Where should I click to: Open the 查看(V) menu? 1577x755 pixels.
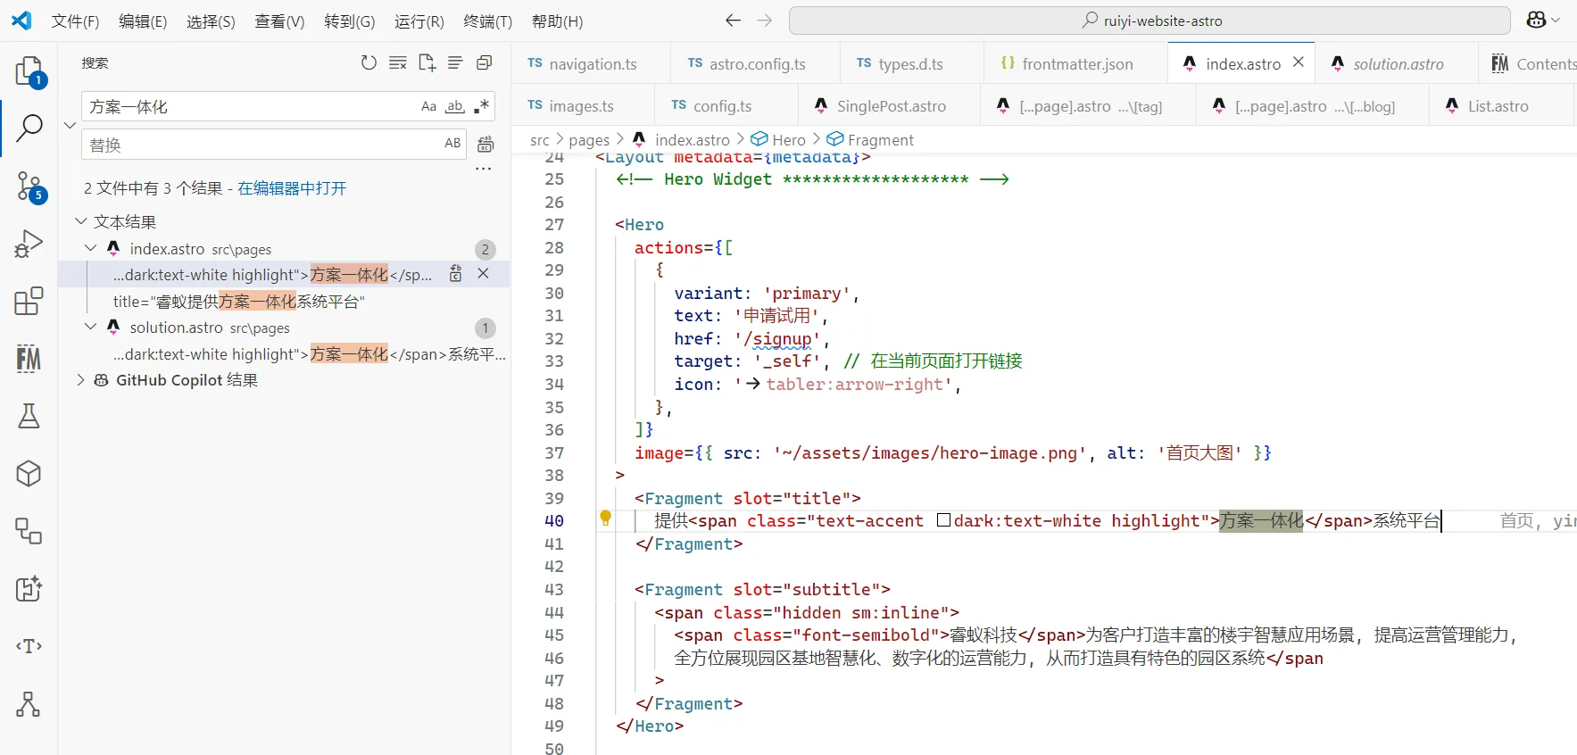pos(279,21)
